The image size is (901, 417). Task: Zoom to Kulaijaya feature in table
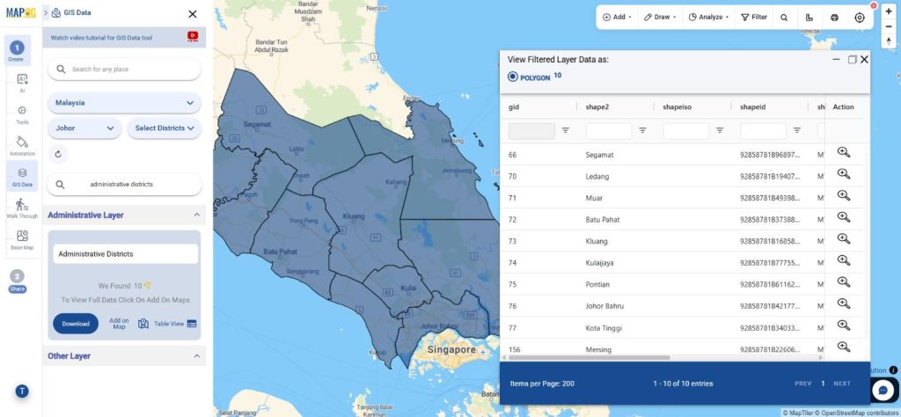[843, 260]
